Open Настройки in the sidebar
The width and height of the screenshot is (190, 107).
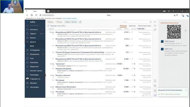[x=34, y=87]
